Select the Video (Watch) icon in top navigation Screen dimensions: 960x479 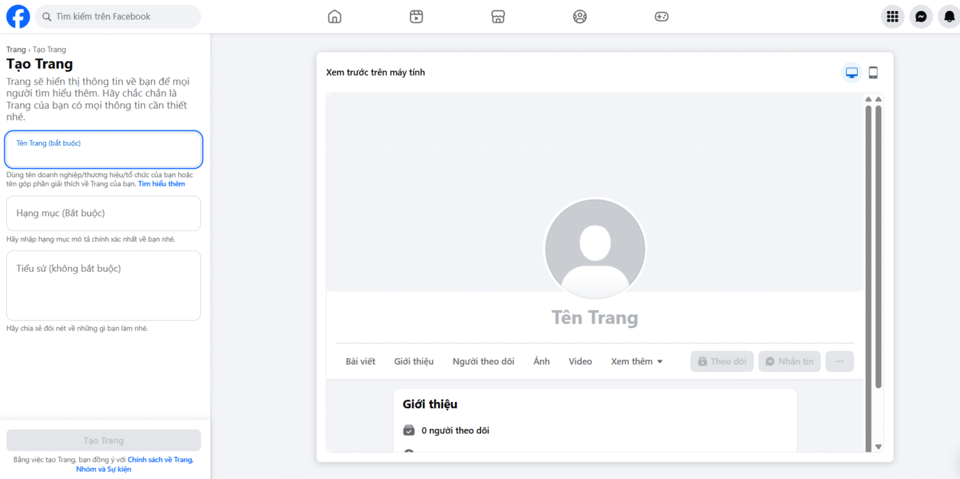416,16
